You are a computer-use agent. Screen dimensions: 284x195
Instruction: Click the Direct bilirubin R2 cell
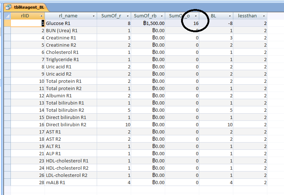tap(71, 124)
